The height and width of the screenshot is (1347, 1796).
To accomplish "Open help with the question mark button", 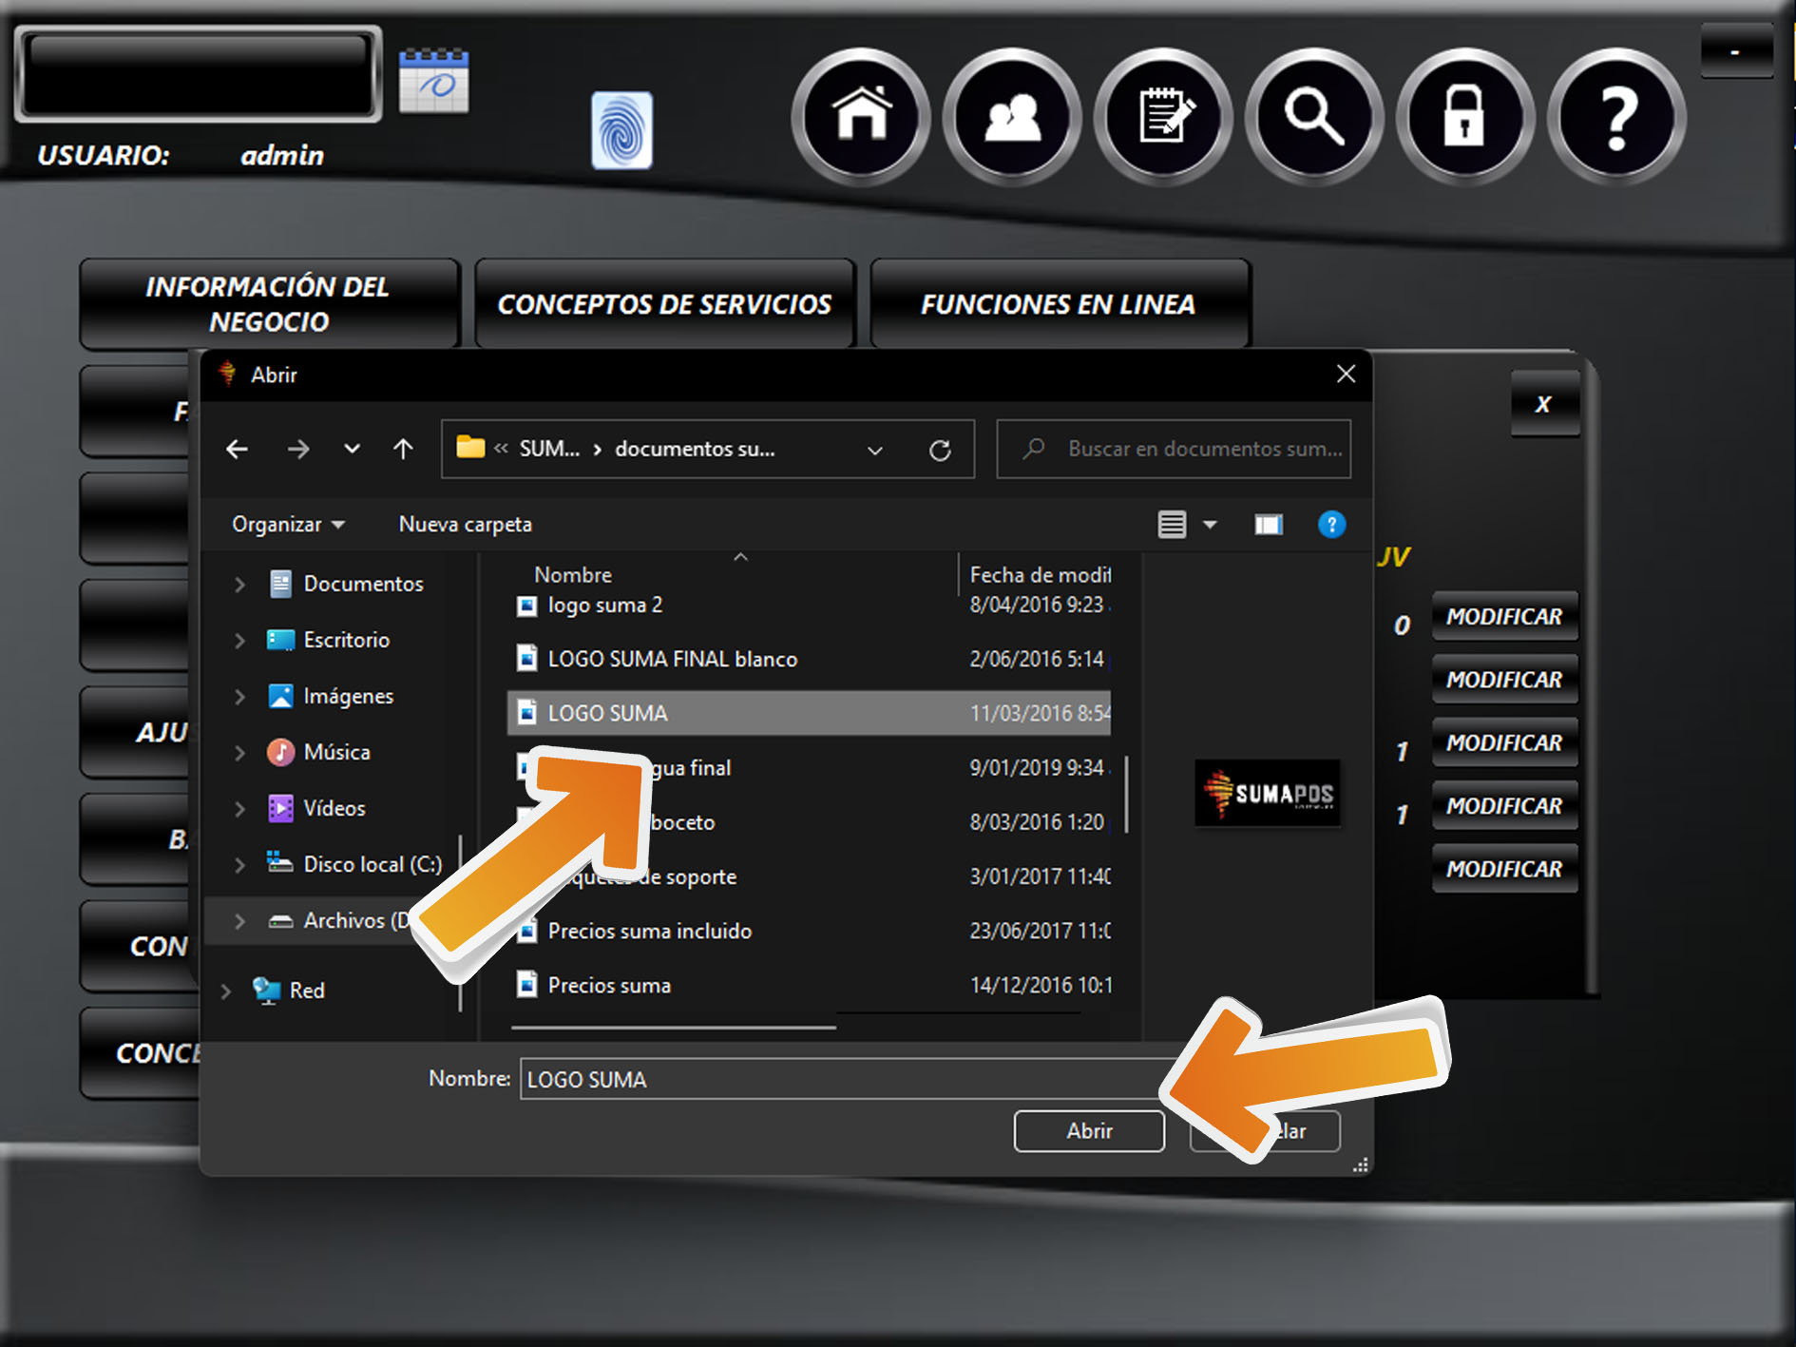I will click(x=1615, y=116).
